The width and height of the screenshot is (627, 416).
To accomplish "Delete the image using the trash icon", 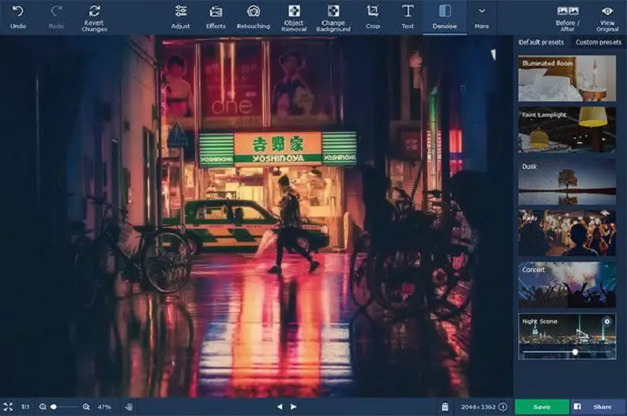I will [445, 407].
